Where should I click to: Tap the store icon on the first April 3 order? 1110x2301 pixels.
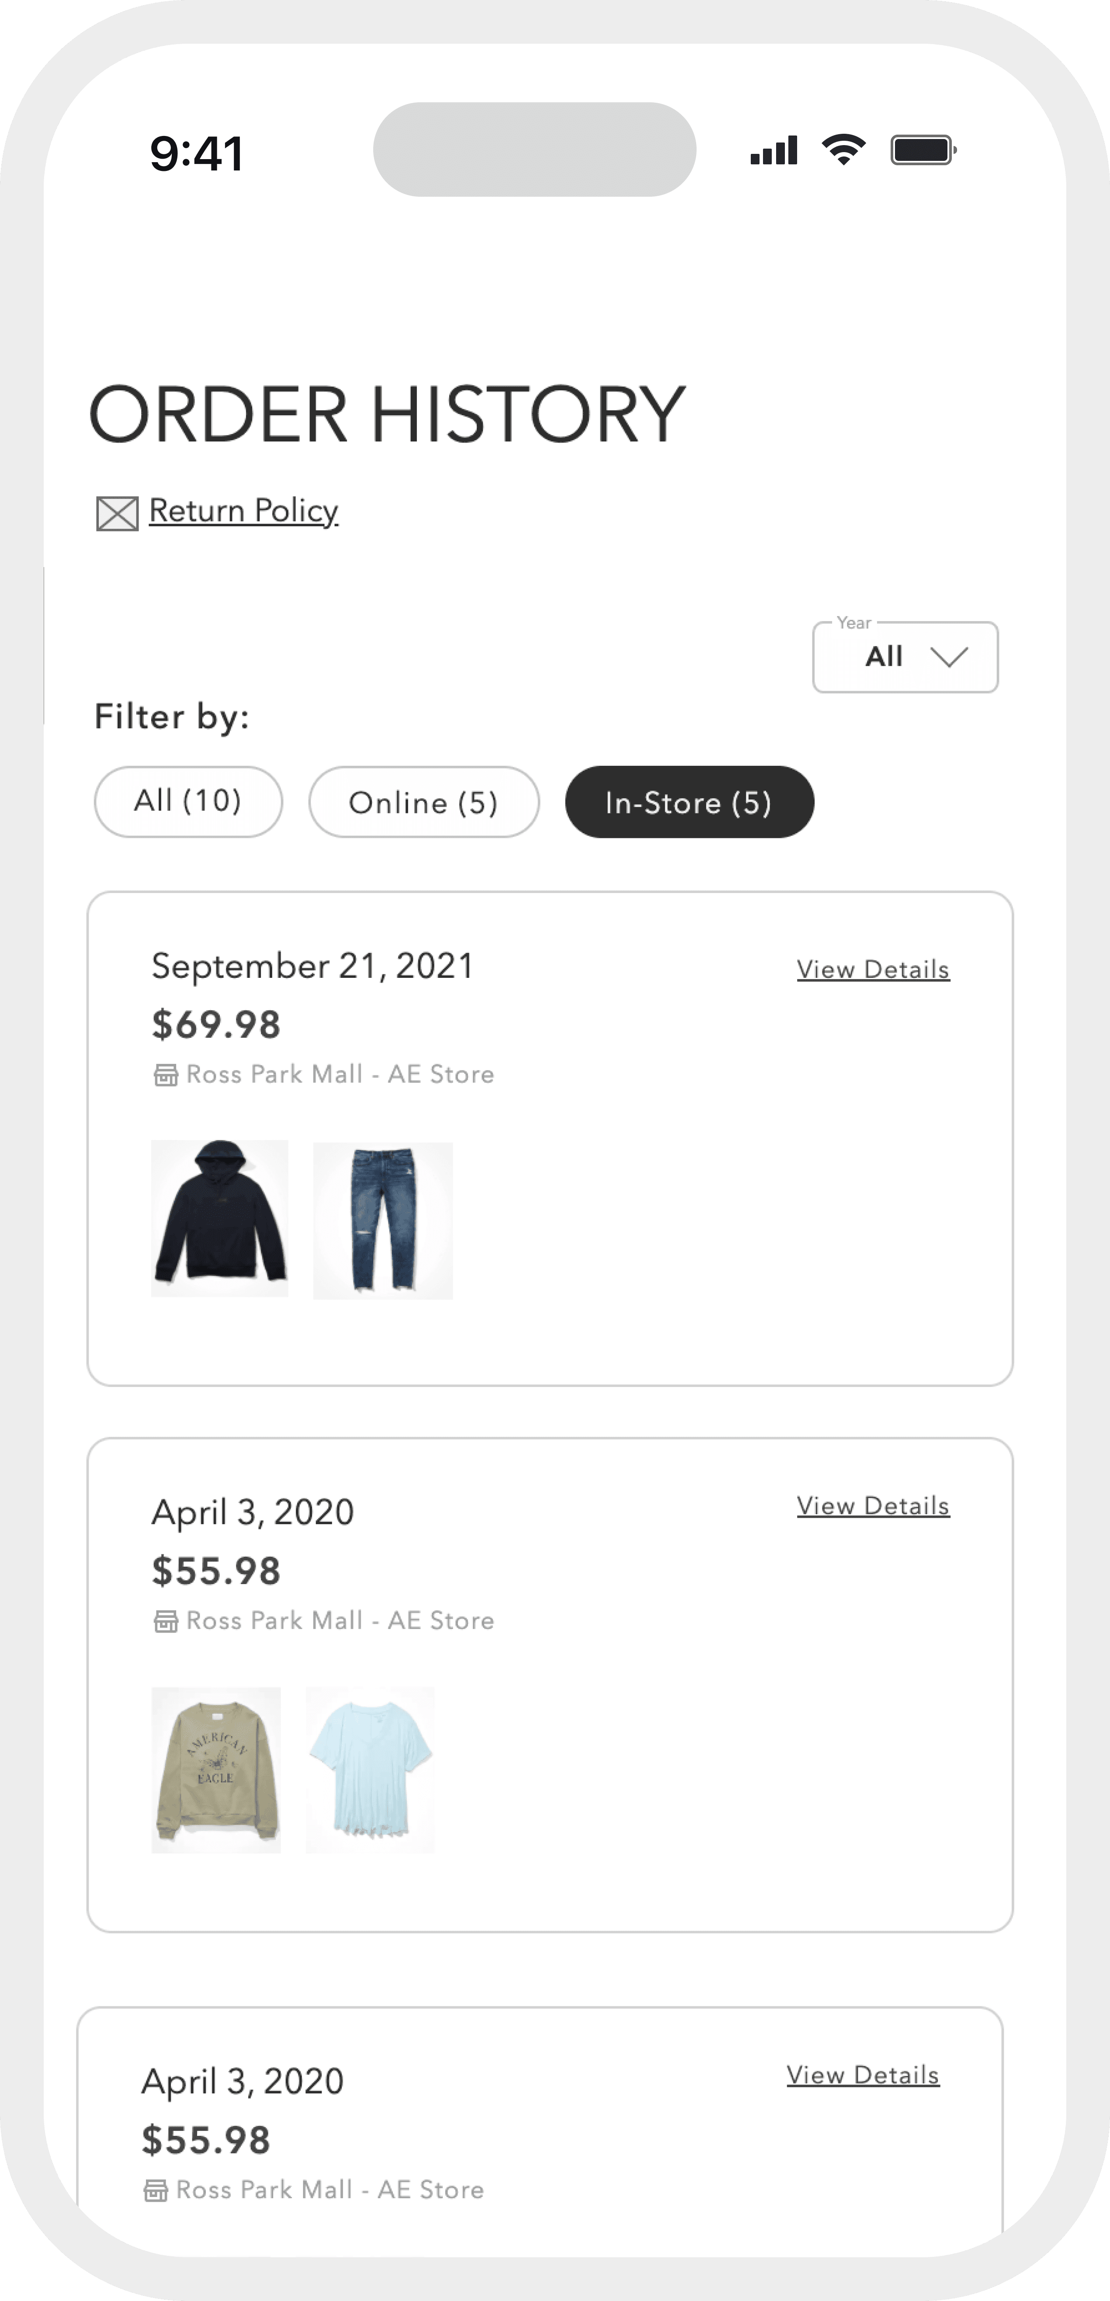click(x=166, y=1621)
